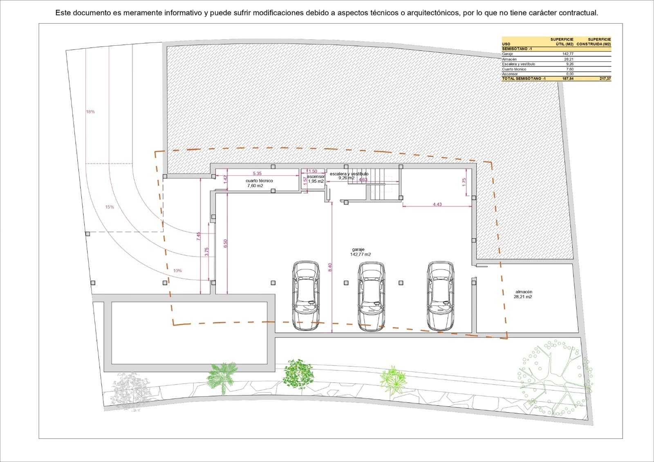654x462 pixels.
Task: Click the '10%' slope label on the ramp
Action: [x=177, y=270]
